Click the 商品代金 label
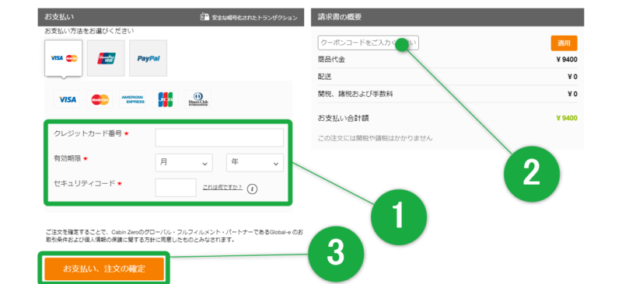This screenshot has width=622, height=284. 331,60
